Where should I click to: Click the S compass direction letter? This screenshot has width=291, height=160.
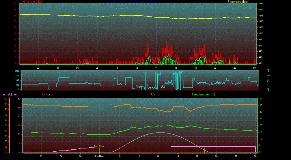268,80
